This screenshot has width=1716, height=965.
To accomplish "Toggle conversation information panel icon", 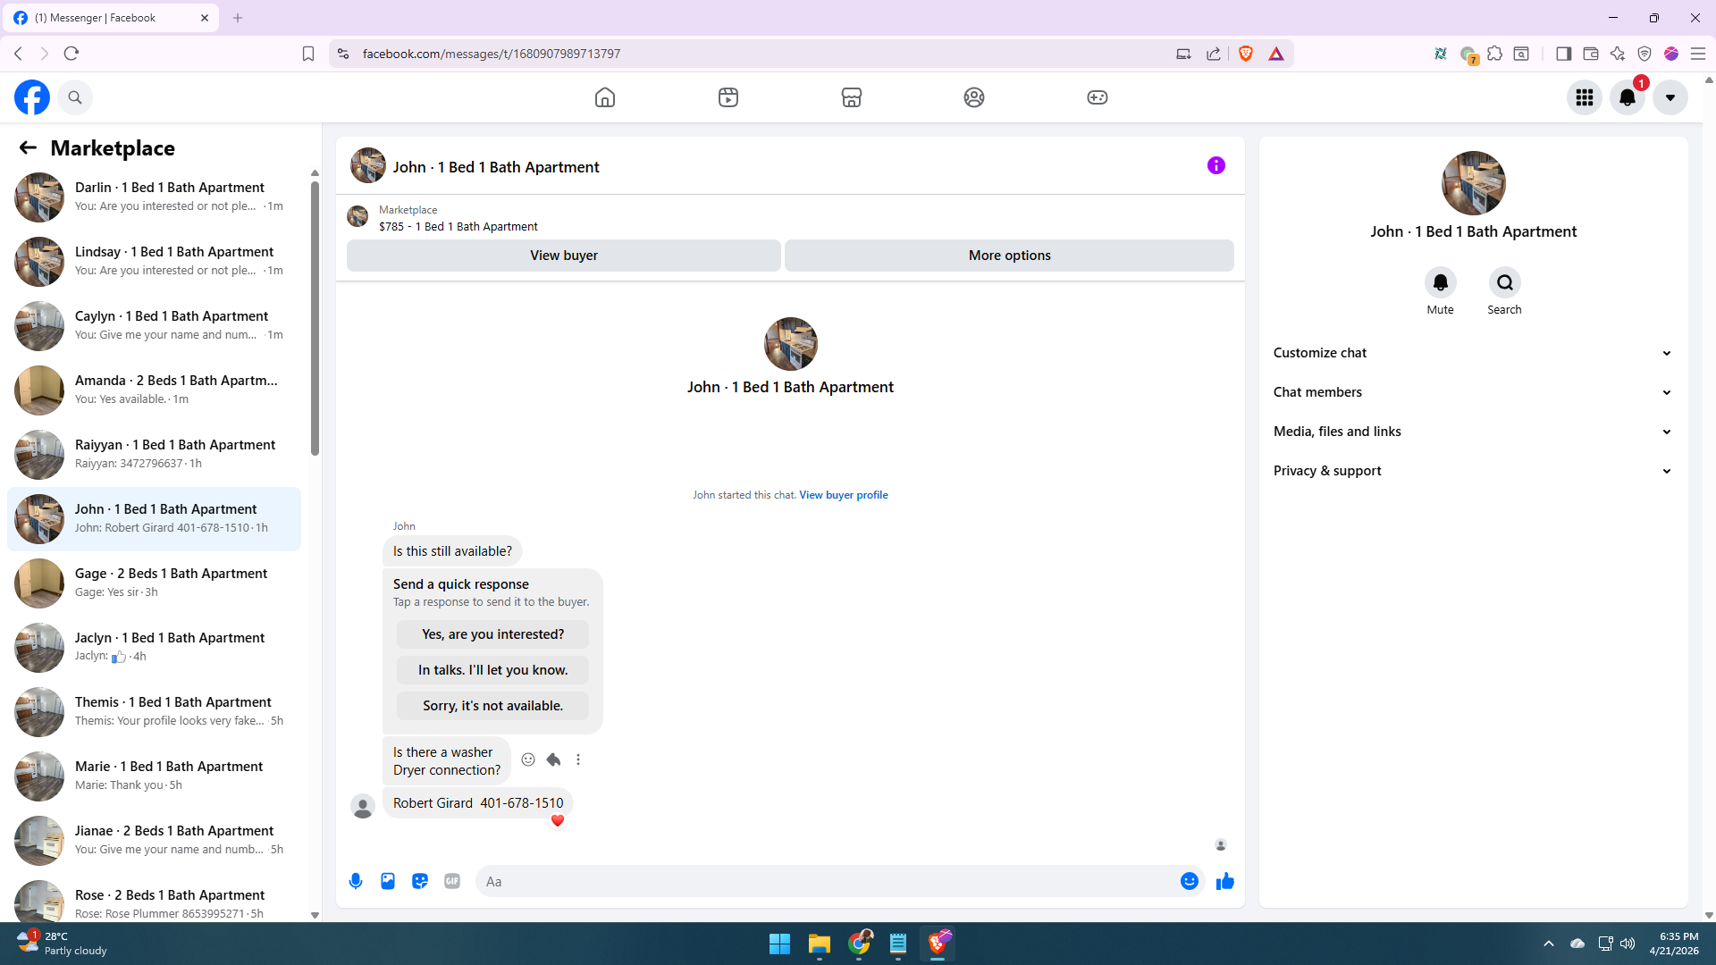I will (1215, 165).
